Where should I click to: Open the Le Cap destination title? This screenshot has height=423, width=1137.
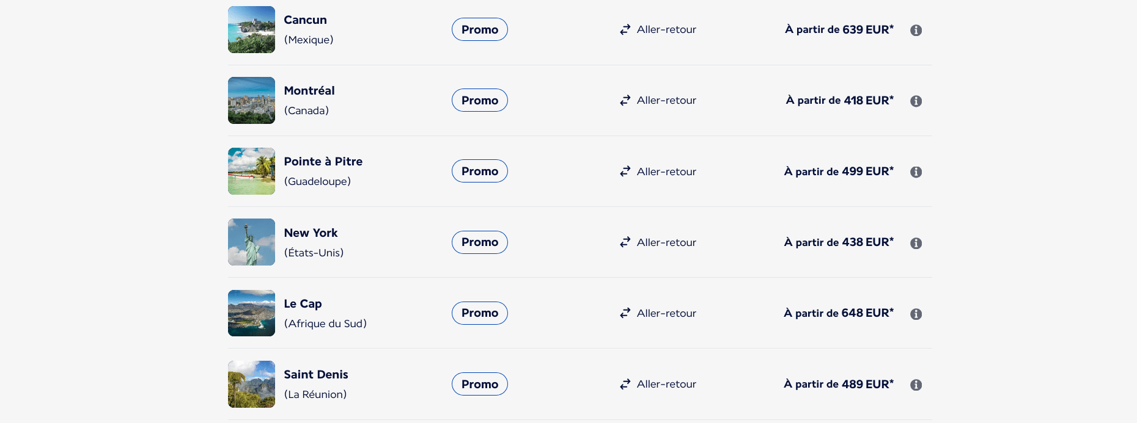tap(303, 303)
